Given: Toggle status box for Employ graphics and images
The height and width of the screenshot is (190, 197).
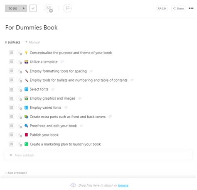Looking at the screenshot, I should [x=12, y=98].
